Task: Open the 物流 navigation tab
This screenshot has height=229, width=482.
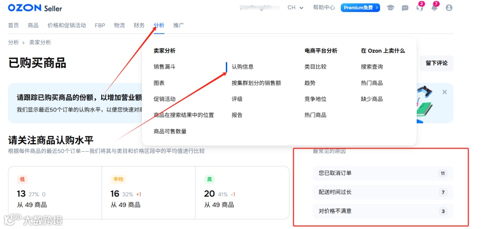Action: 119,25
